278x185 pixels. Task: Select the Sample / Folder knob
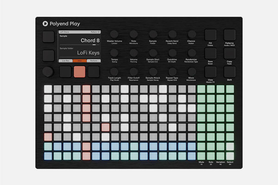[153, 34]
